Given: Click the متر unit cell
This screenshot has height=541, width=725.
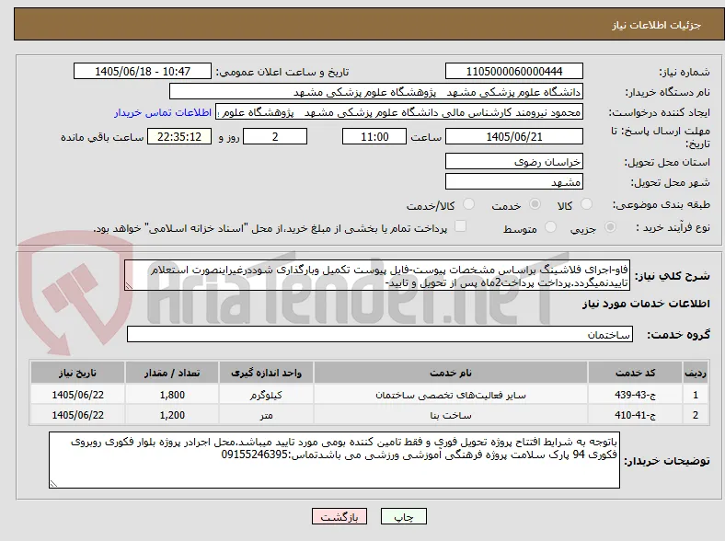Looking at the screenshot, I should coord(266,415).
